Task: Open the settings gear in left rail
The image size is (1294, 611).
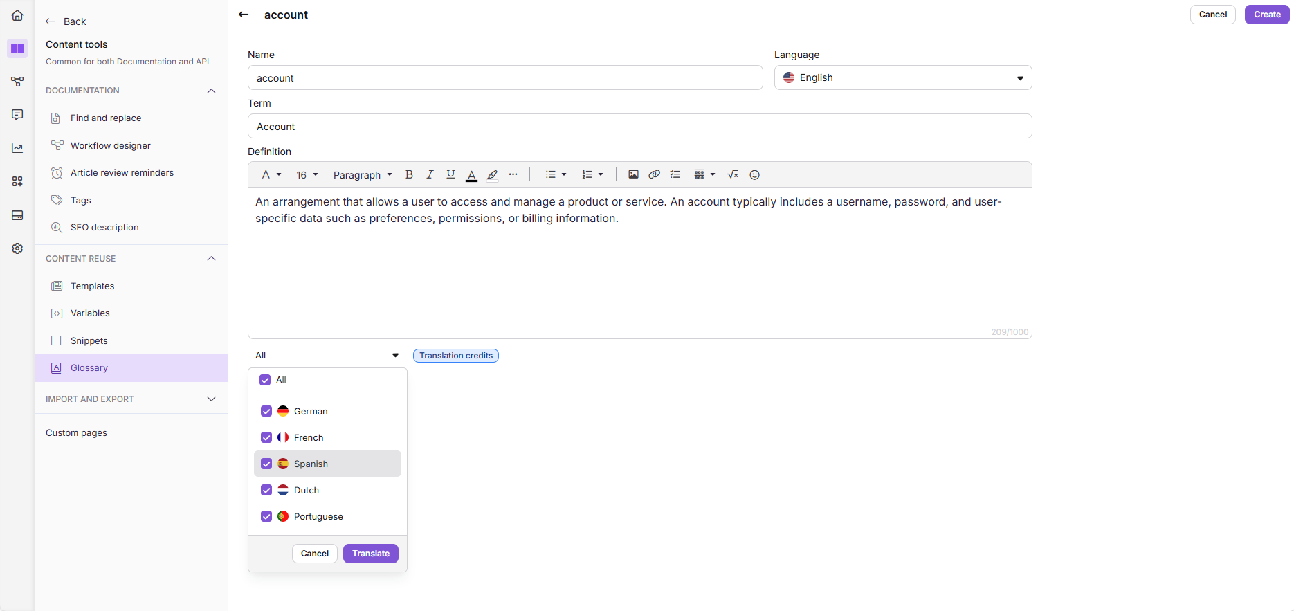Action: (x=17, y=248)
